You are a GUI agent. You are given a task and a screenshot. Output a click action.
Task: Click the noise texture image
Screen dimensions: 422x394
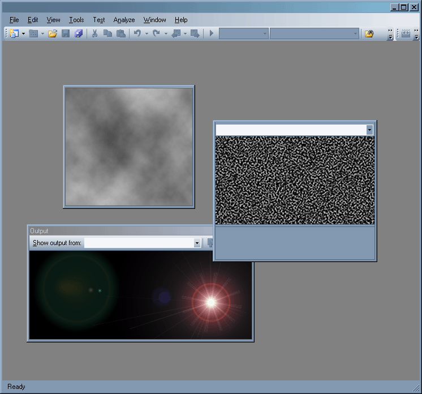pos(295,180)
